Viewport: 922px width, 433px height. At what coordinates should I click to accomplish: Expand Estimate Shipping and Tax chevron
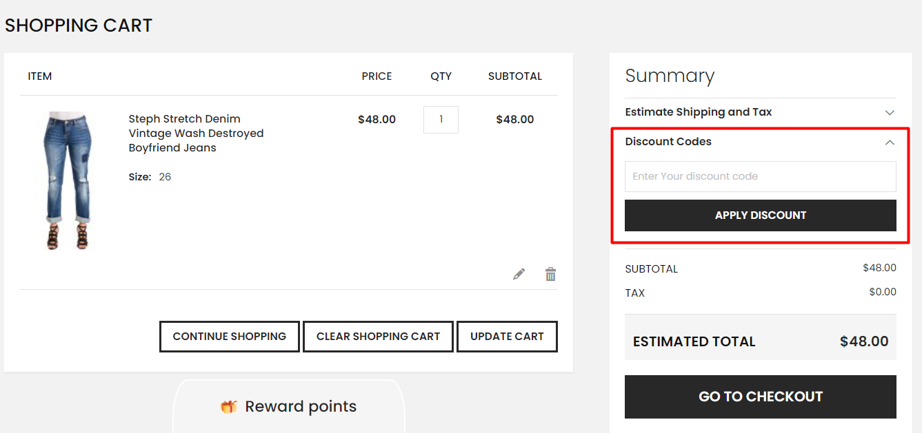coord(890,112)
